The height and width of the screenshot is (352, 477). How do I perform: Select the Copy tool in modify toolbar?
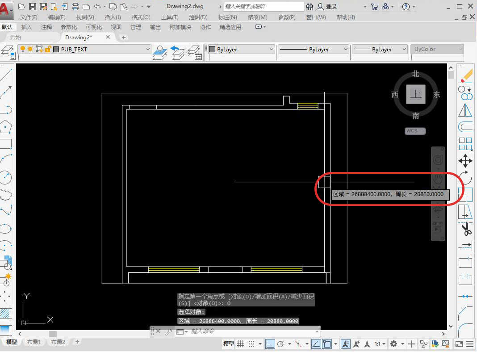[x=465, y=93]
